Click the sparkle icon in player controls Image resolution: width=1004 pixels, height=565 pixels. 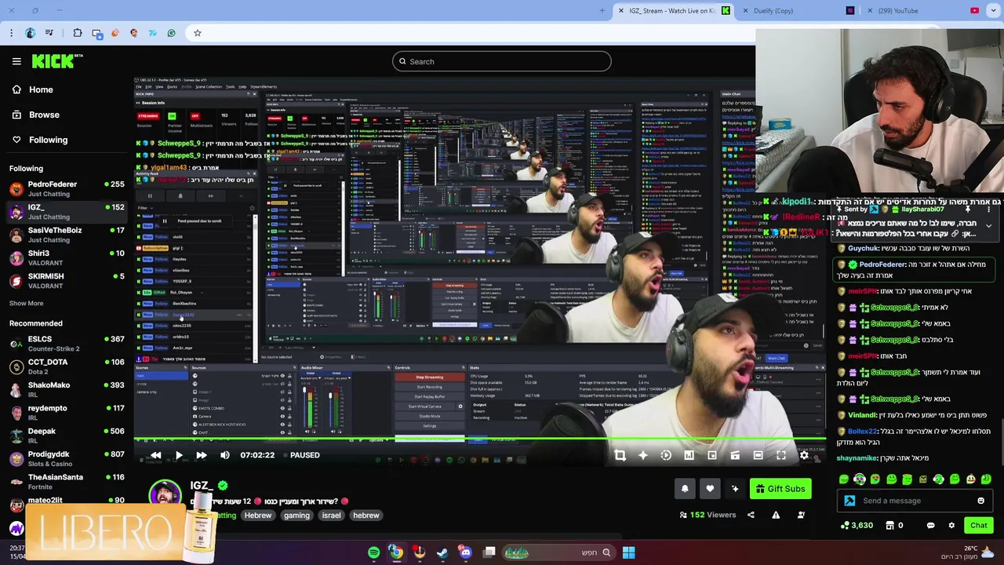coord(643,455)
